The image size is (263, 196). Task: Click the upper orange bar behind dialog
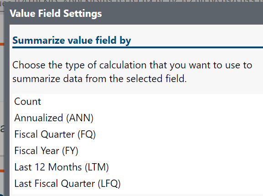tap(2, 44)
